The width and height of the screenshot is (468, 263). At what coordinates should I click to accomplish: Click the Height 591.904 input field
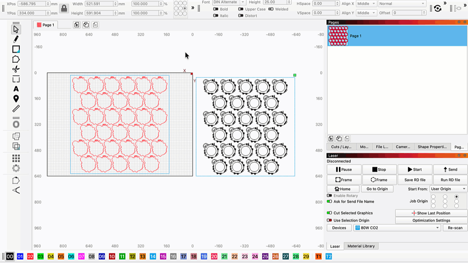tap(99, 13)
